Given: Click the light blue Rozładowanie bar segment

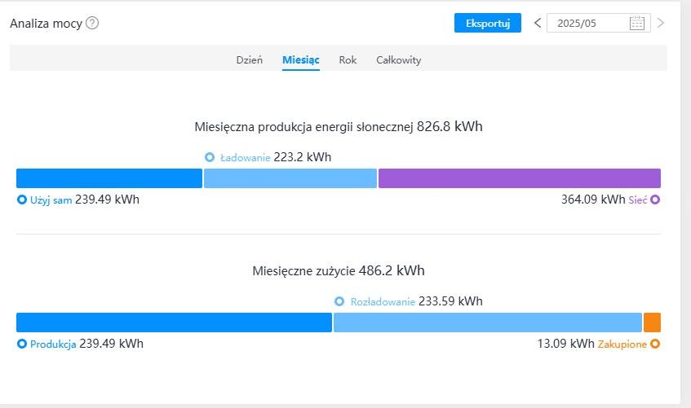Looking at the screenshot, I should click(488, 322).
